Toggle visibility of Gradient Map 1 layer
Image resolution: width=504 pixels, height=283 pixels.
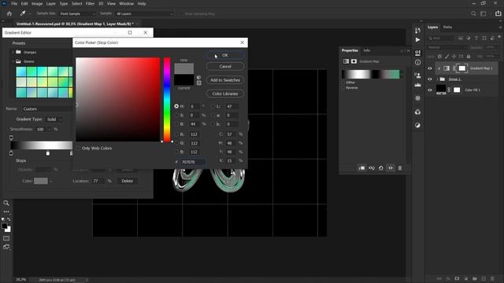pyautogui.click(x=430, y=68)
